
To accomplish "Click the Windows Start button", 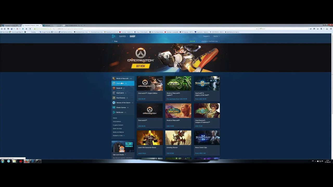I will pos(3,161).
